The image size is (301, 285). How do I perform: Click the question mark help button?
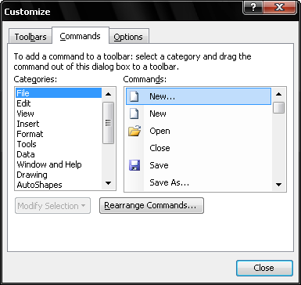253,7
